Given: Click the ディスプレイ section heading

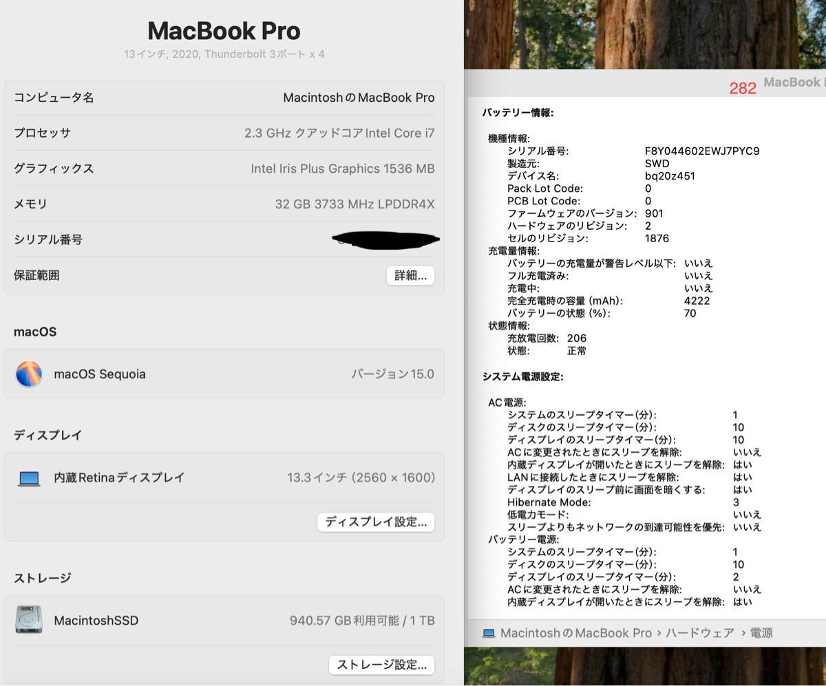Looking at the screenshot, I should pos(48,435).
